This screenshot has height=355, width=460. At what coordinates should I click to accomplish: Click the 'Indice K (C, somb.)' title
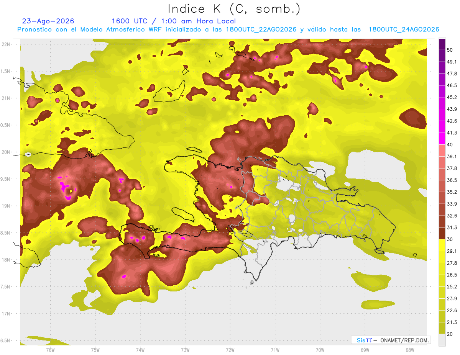234,8
